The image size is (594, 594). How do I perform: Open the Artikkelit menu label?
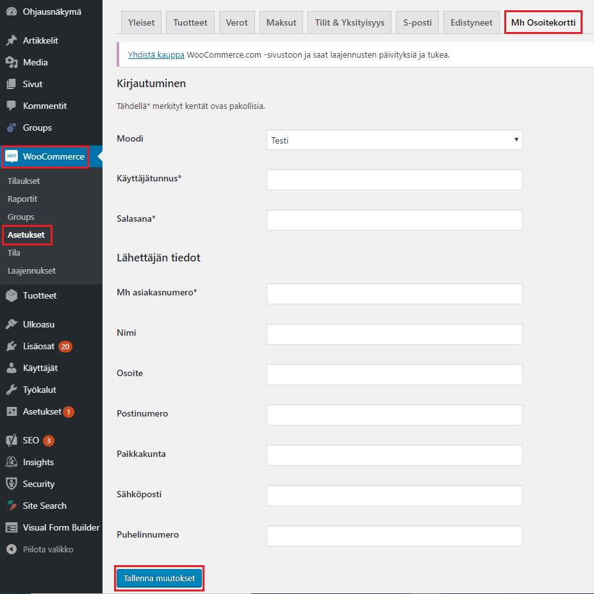tap(40, 40)
